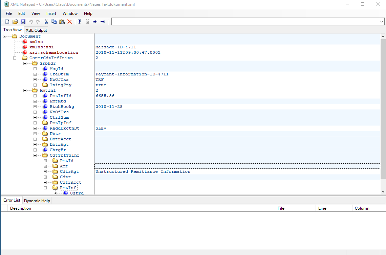Open the Insert menu
The height and width of the screenshot is (255, 386).
(x=51, y=14)
